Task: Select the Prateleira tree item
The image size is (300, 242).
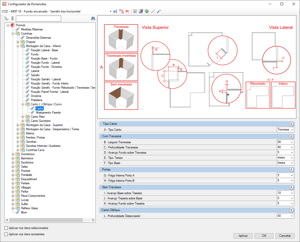Action: pos(37,100)
